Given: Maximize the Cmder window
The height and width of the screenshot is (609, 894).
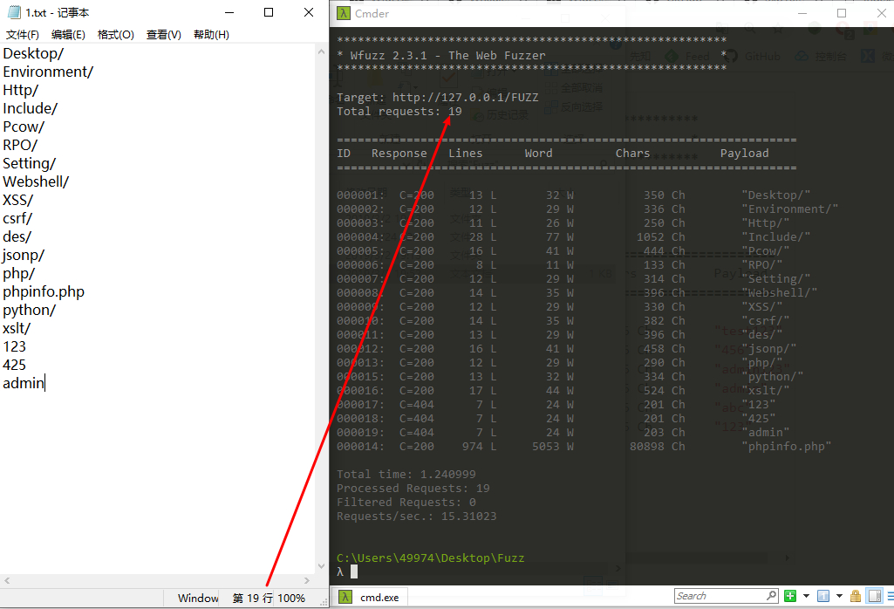Looking at the screenshot, I should pyautogui.click(x=842, y=13).
